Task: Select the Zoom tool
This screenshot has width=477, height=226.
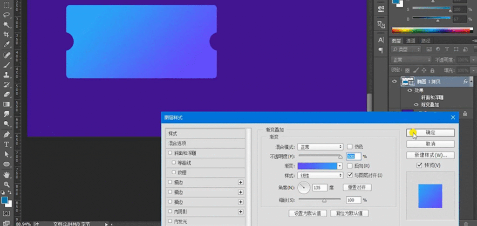Action: point(7,185)
